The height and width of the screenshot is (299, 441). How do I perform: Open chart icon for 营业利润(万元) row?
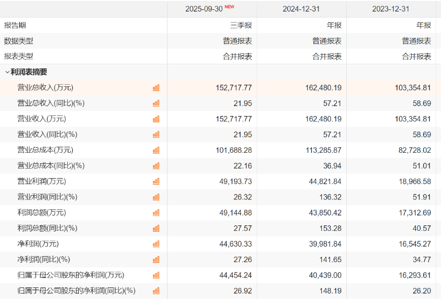(156, 181)
